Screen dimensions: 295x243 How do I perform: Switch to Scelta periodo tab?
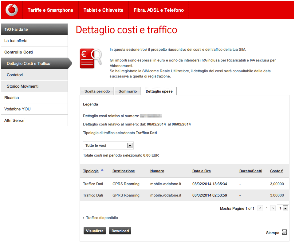click(x=97, y=91)
